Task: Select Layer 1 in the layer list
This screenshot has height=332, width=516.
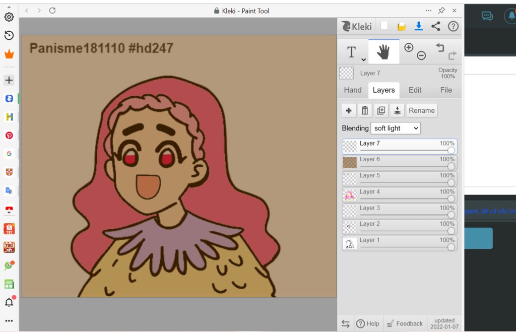Action: (400, 243)
